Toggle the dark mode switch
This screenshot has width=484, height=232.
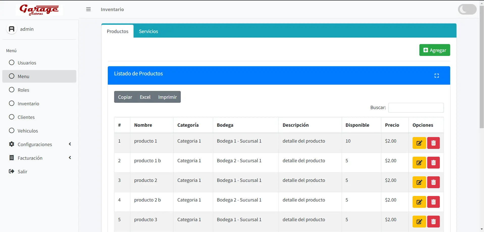(467, 9)
